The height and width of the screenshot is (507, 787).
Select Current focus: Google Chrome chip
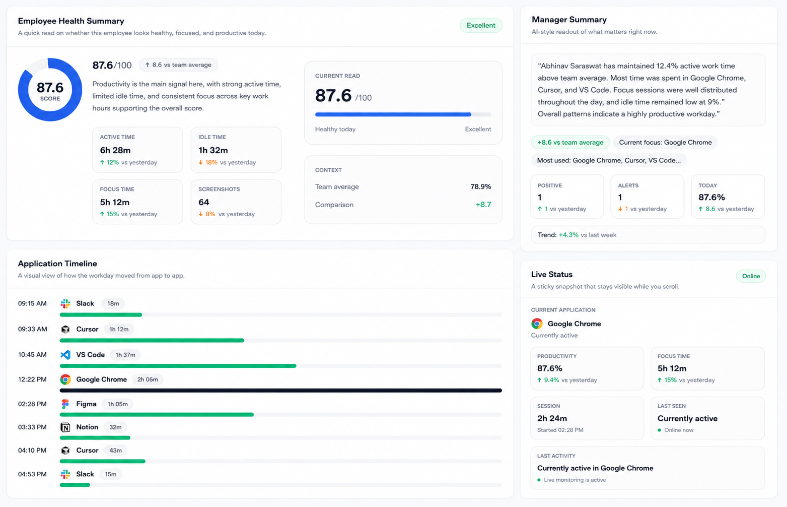(x=665, y=143)
